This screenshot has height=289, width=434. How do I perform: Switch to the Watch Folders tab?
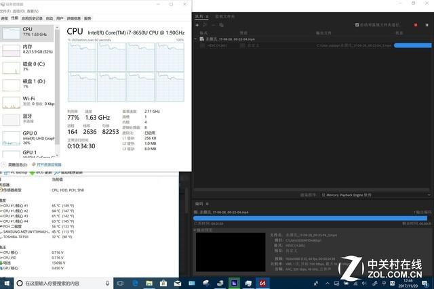coord(225,15)
